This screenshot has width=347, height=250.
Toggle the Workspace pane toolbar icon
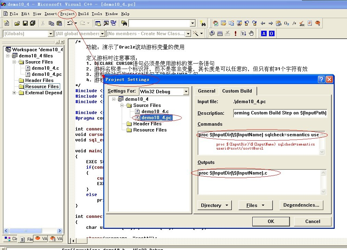(98, 23)
